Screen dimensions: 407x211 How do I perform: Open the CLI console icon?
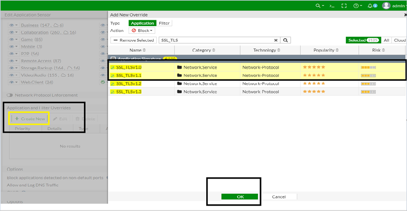pos(332,6)
